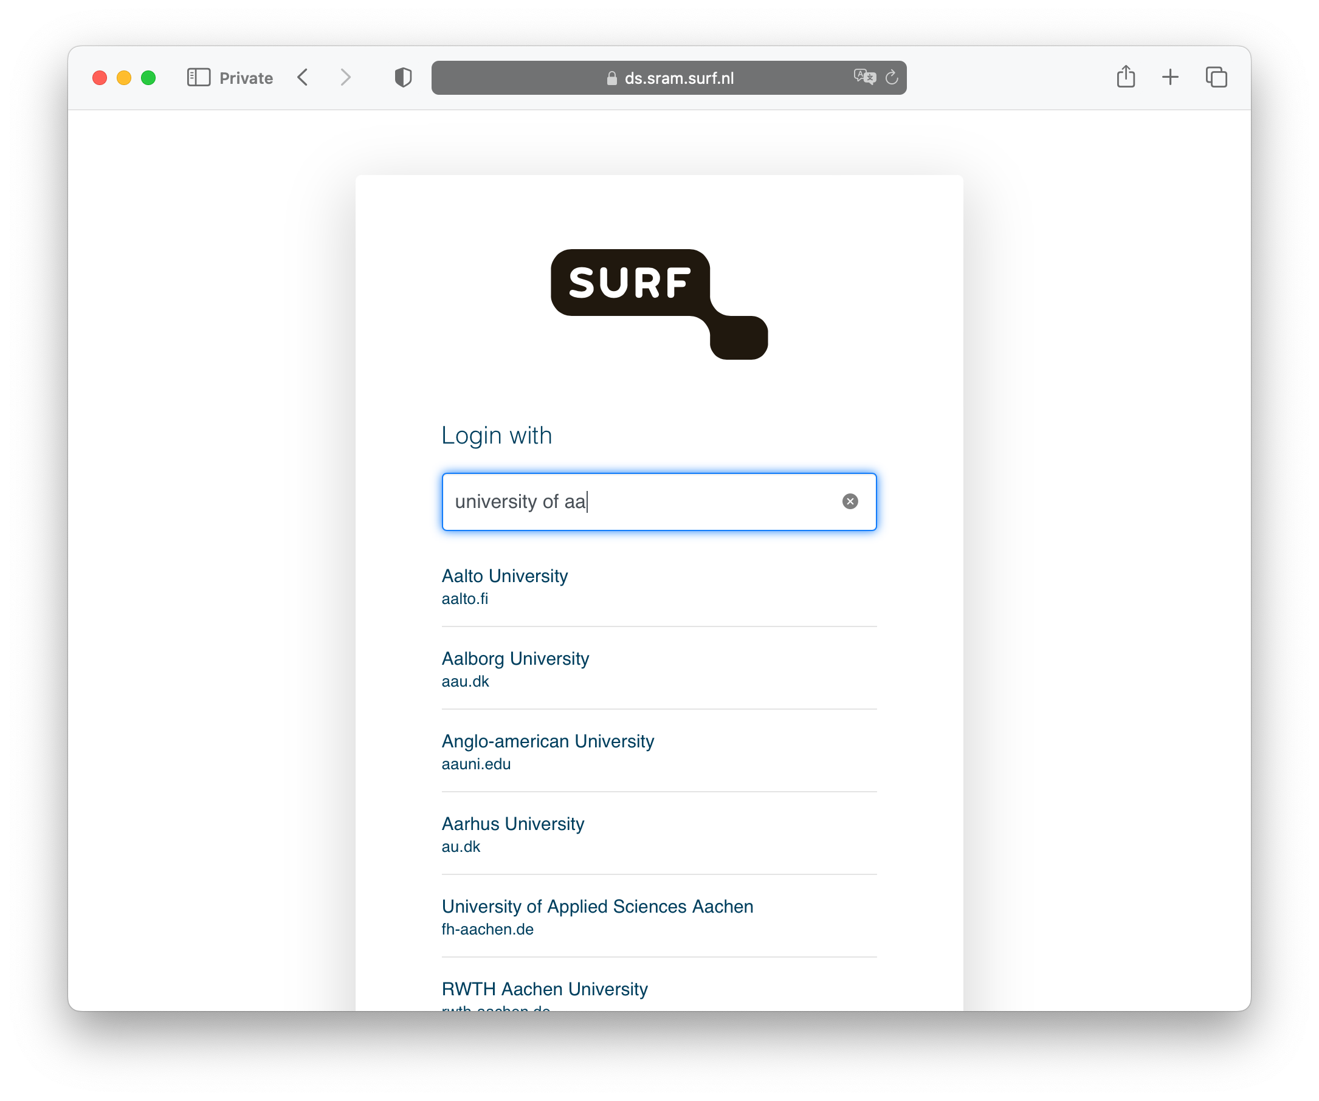1319x1101 pixels.
Task: Click the Private browsing label
Action: point(246,78)
